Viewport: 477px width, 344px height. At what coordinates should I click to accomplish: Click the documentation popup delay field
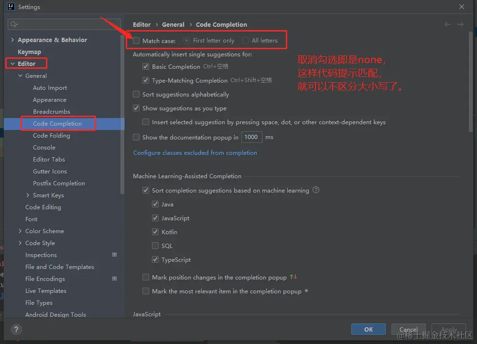tap(251, 137)
